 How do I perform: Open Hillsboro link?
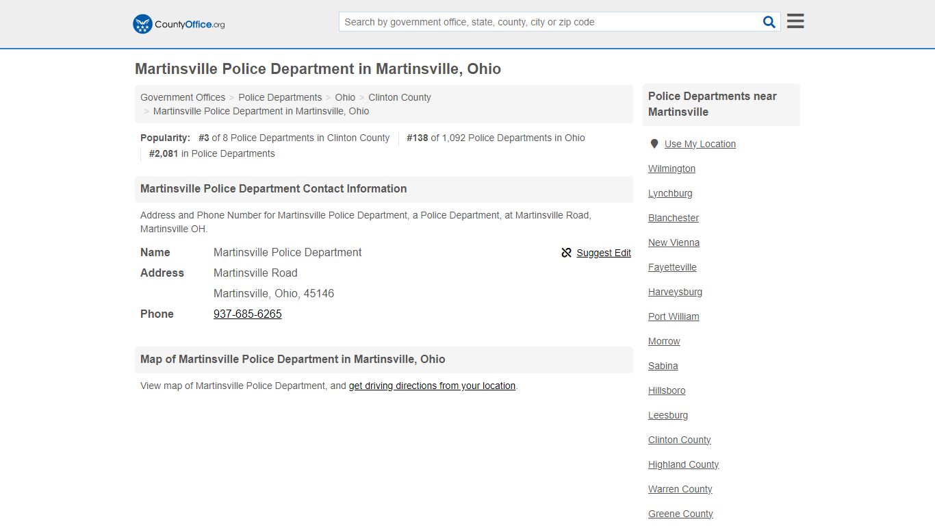click(x=667, y=390)
